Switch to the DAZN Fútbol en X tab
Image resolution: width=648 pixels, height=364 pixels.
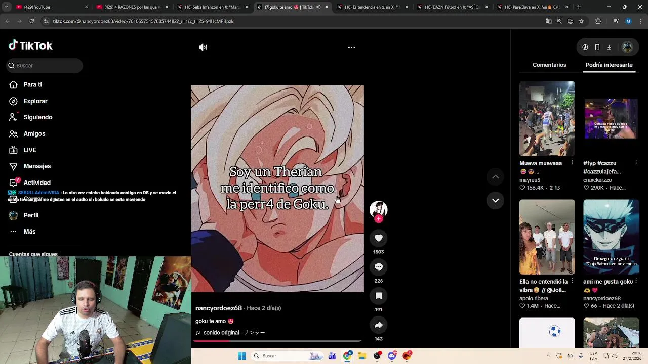pyautogui.click(x=452, y=7)
